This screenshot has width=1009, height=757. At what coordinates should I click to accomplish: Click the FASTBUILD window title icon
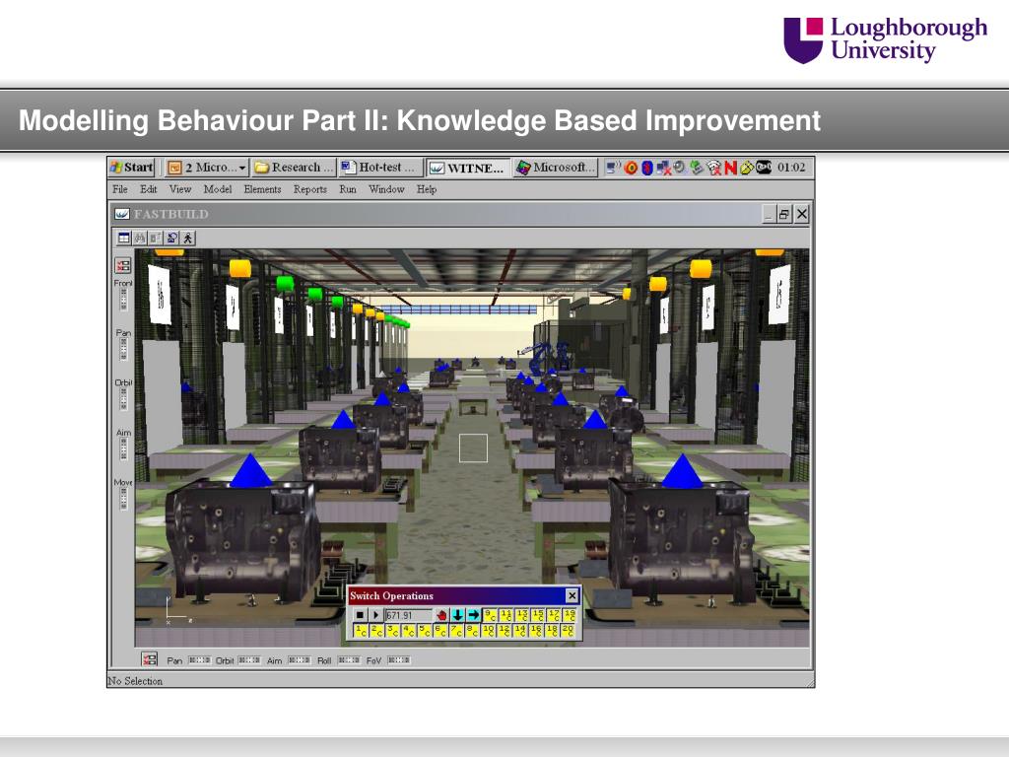[x=121, y=214]
